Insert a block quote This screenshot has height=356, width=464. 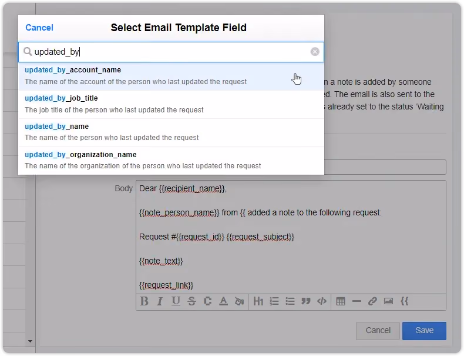pyautogui.click(x=306, y=301)
